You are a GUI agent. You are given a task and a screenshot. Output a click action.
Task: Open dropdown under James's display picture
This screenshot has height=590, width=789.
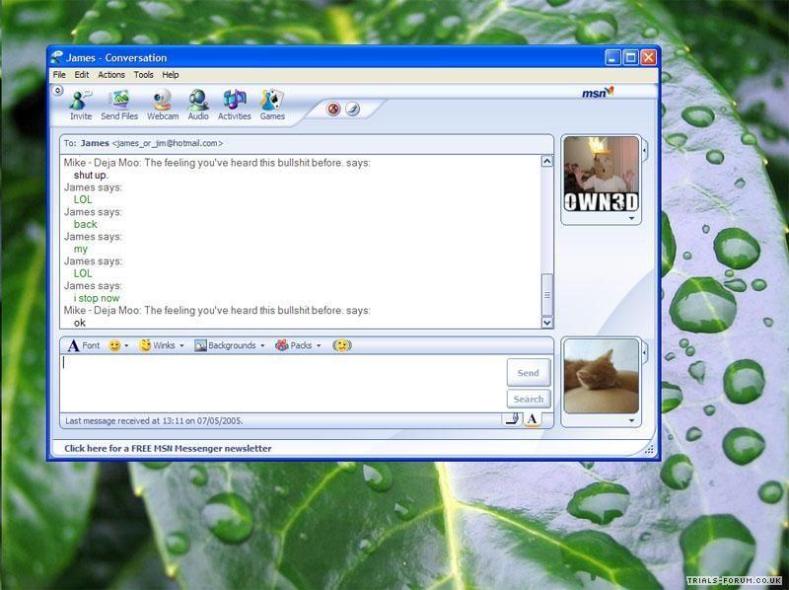click(631, 218)
